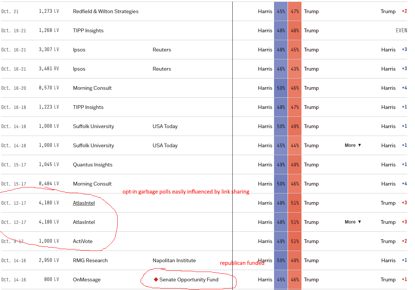415x290 pixels.
Task: Expand the More dropdown in AtlasIntel row
Action: [x=353, y=222]
